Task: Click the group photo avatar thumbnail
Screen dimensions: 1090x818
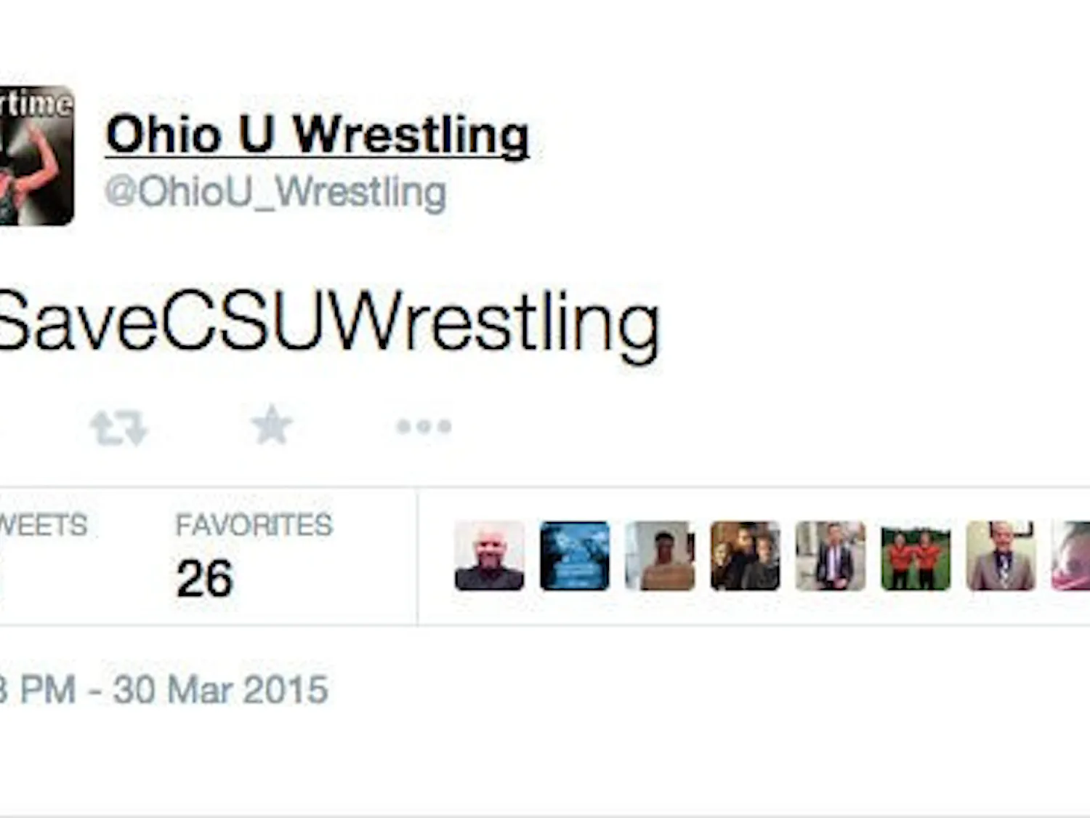Action: point(746,557)
